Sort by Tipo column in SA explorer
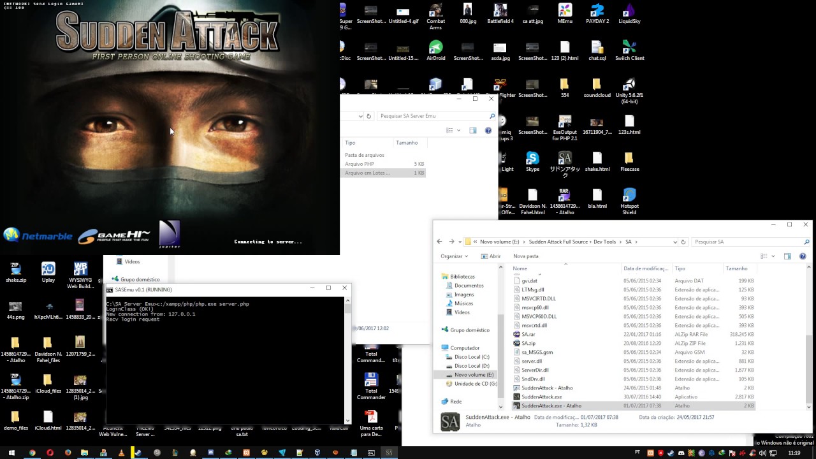 (697, 268)
